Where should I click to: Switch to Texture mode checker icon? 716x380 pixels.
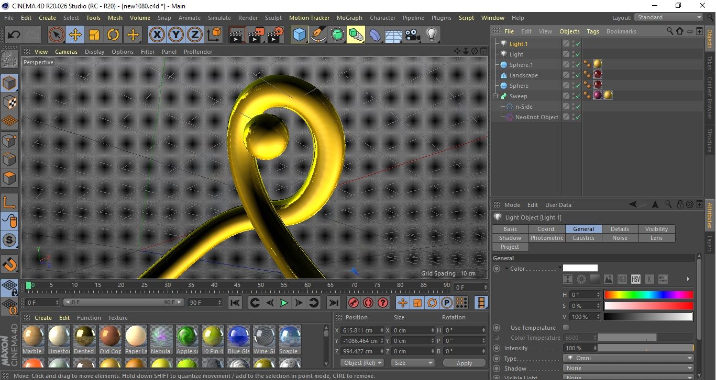click(x=9, y=102)
